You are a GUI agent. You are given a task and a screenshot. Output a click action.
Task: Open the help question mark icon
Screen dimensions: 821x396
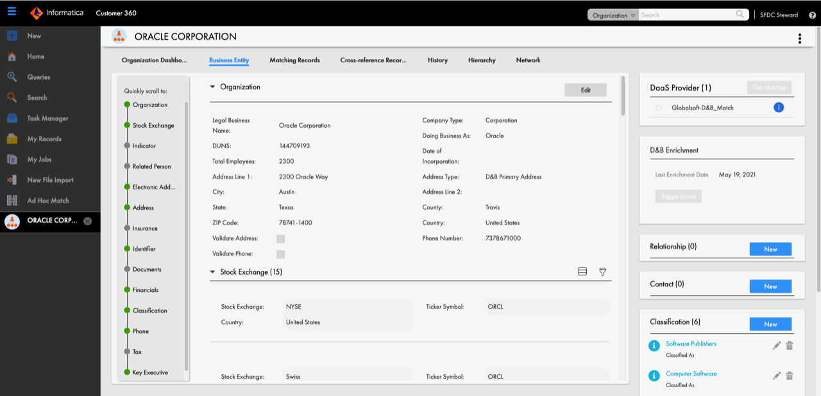pyautogui.click(x=812, y=15)
